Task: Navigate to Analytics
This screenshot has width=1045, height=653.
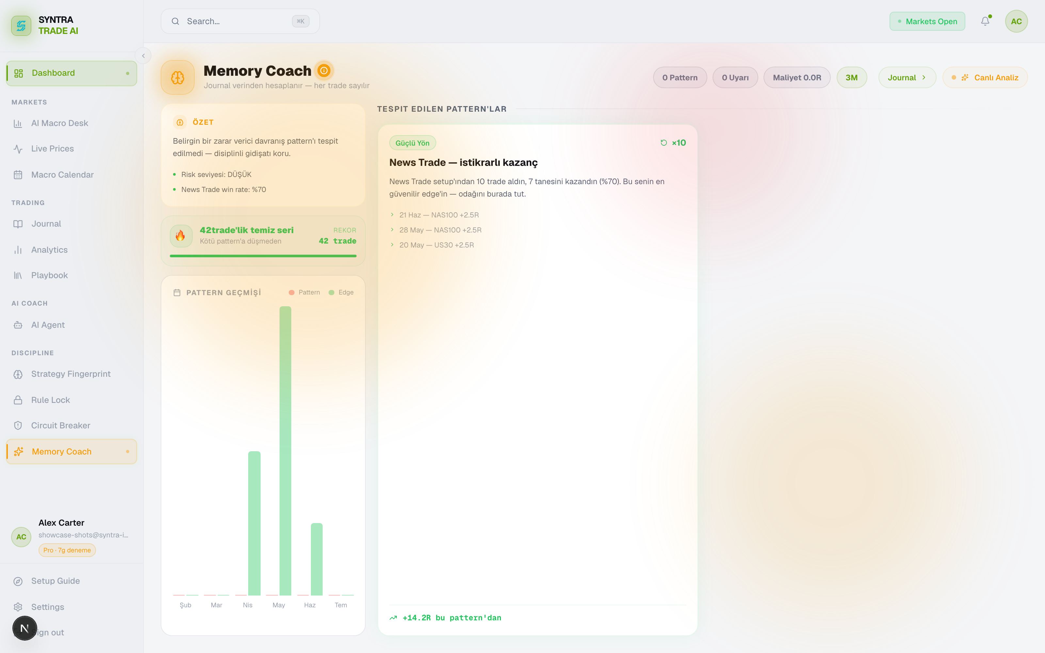Action: click(71, 250)
